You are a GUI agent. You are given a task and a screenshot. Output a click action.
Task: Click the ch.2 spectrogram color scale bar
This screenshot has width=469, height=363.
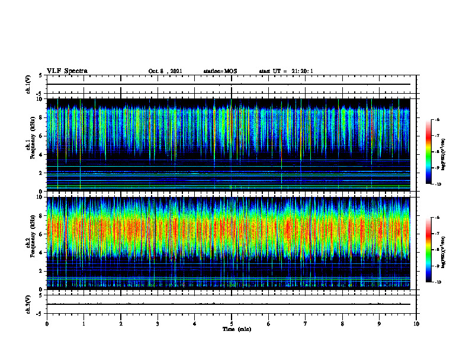pyautogui.click(x=429, y=250)
